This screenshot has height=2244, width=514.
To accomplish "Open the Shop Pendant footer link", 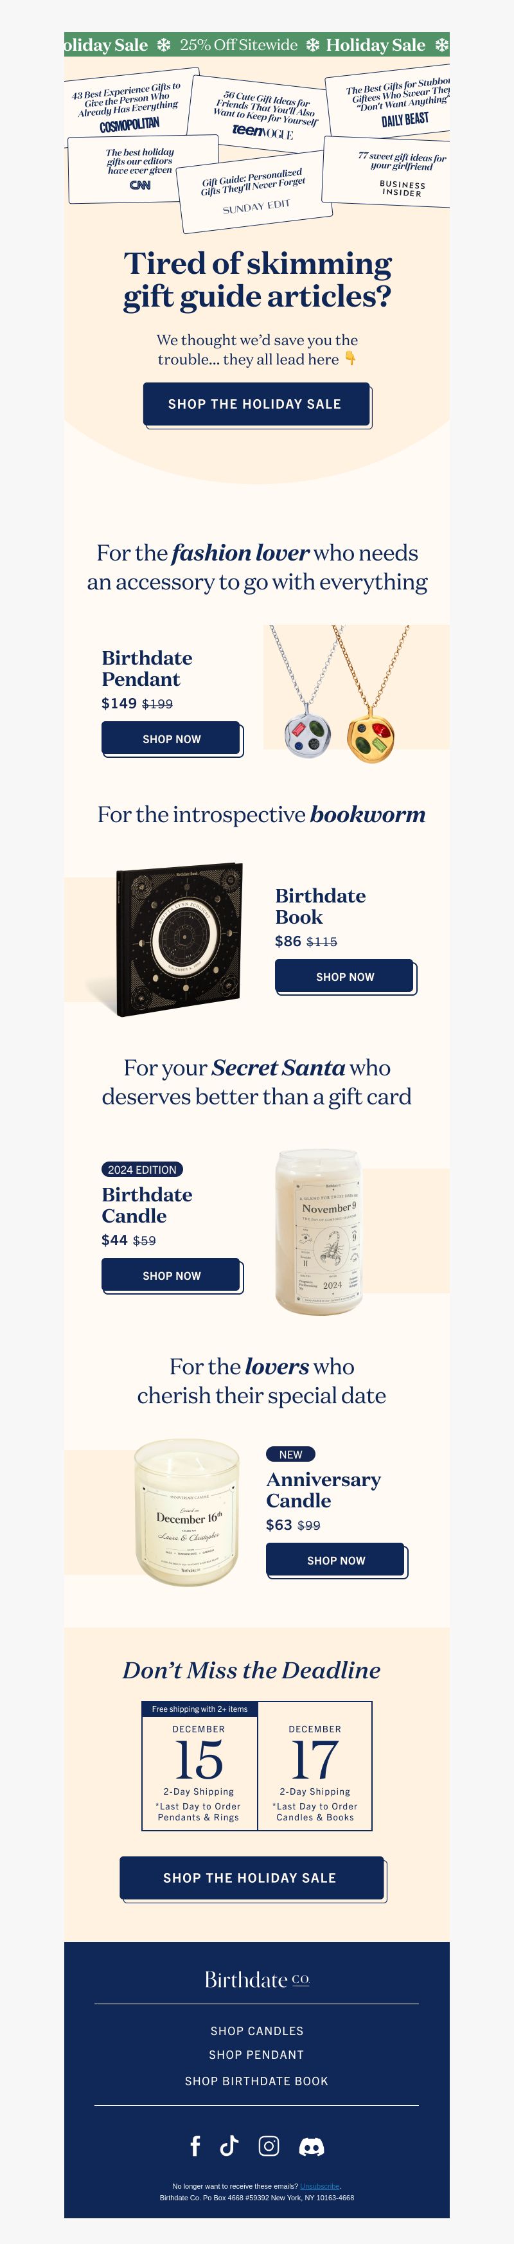I will click(x=257, y=2054).
